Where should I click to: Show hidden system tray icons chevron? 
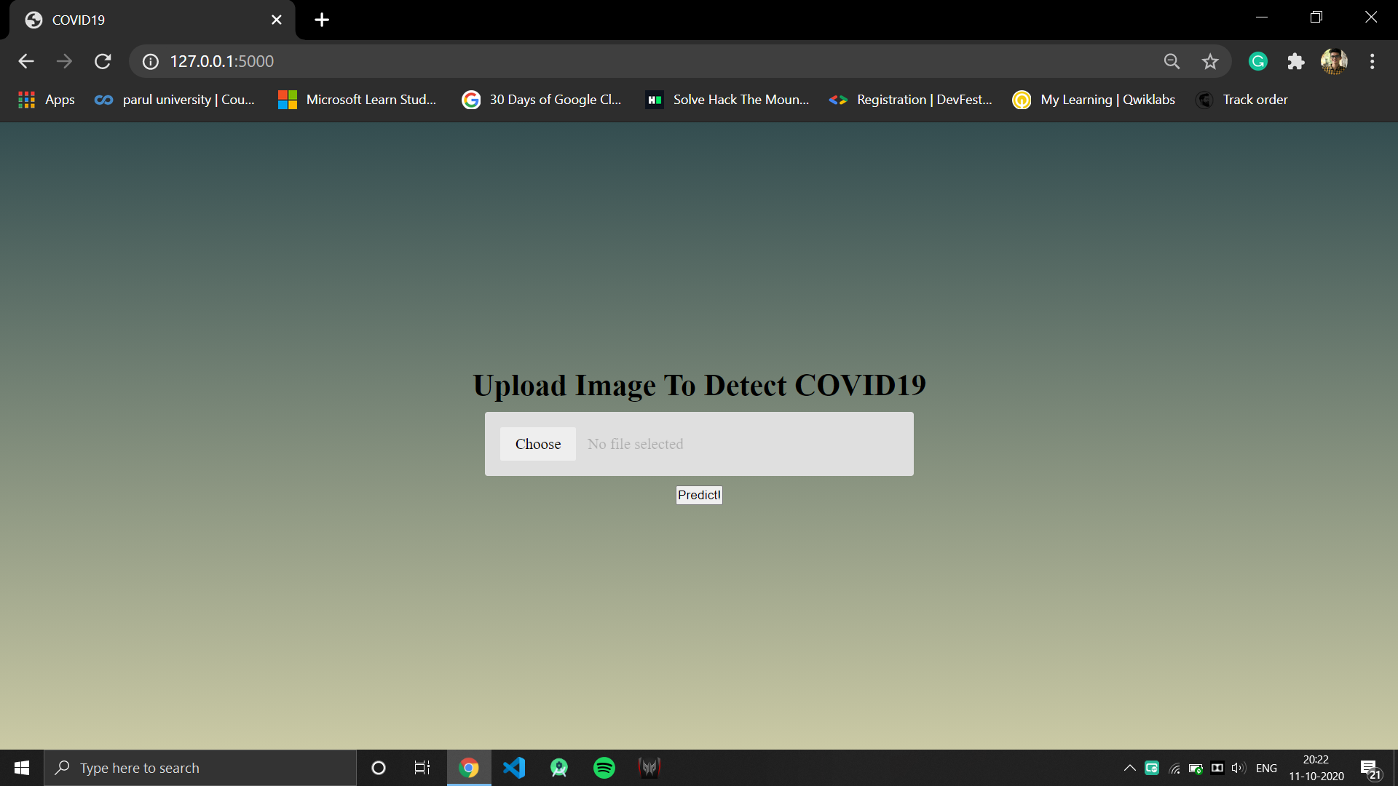[x=1129, y=768]
